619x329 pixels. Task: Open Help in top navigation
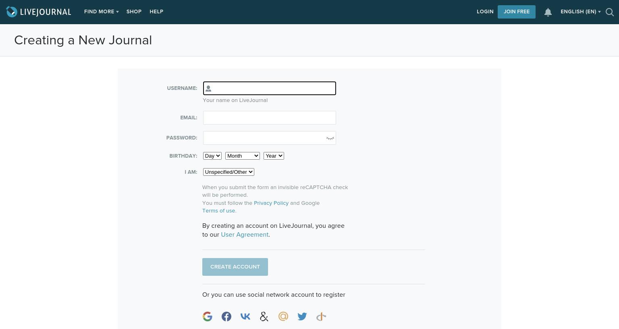coord(156,12)
